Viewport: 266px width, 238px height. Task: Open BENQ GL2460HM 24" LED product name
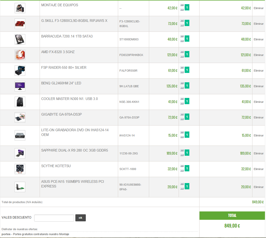(61, 83)
